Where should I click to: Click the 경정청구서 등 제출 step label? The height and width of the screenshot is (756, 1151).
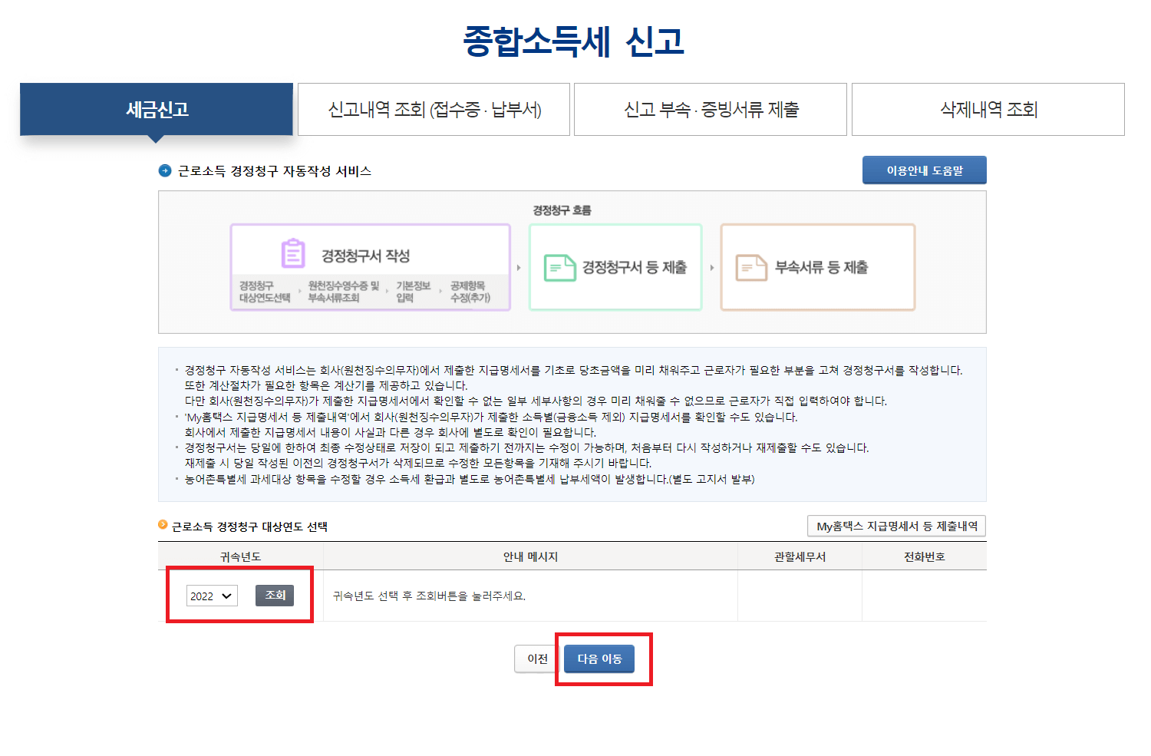click(635, 267)
